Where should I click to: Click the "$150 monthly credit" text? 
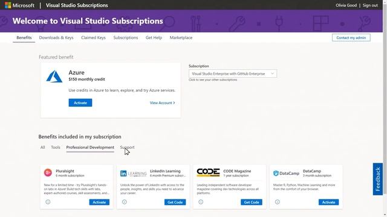[86, 79]
